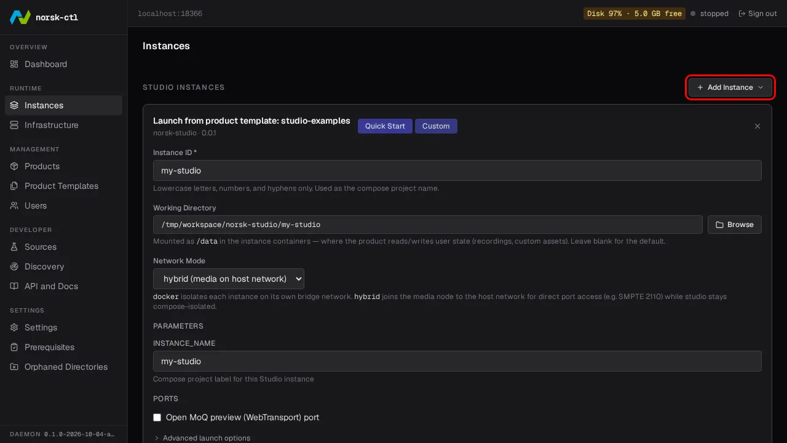Click the folder icon on Browse
Image resolution: width=787 pixels, height=443 pixels.
[719, 225]
